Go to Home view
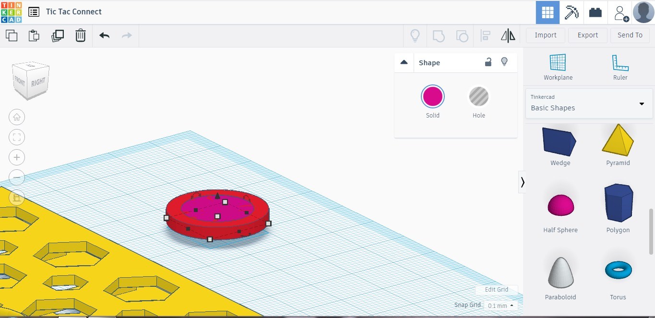Image resolution: width=655 pixels, height=318 pixels. [17, 117]
